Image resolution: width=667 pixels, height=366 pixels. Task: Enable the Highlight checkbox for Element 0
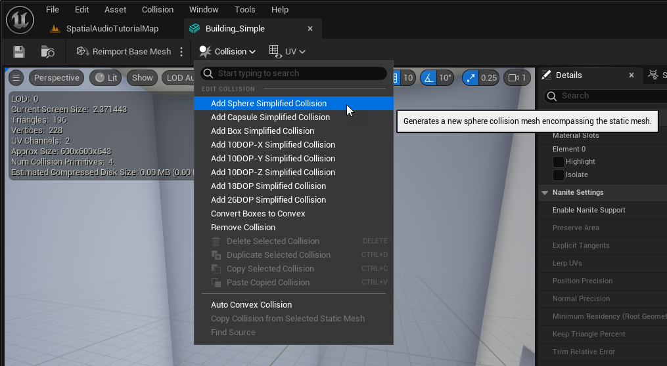tap(558, 161)
